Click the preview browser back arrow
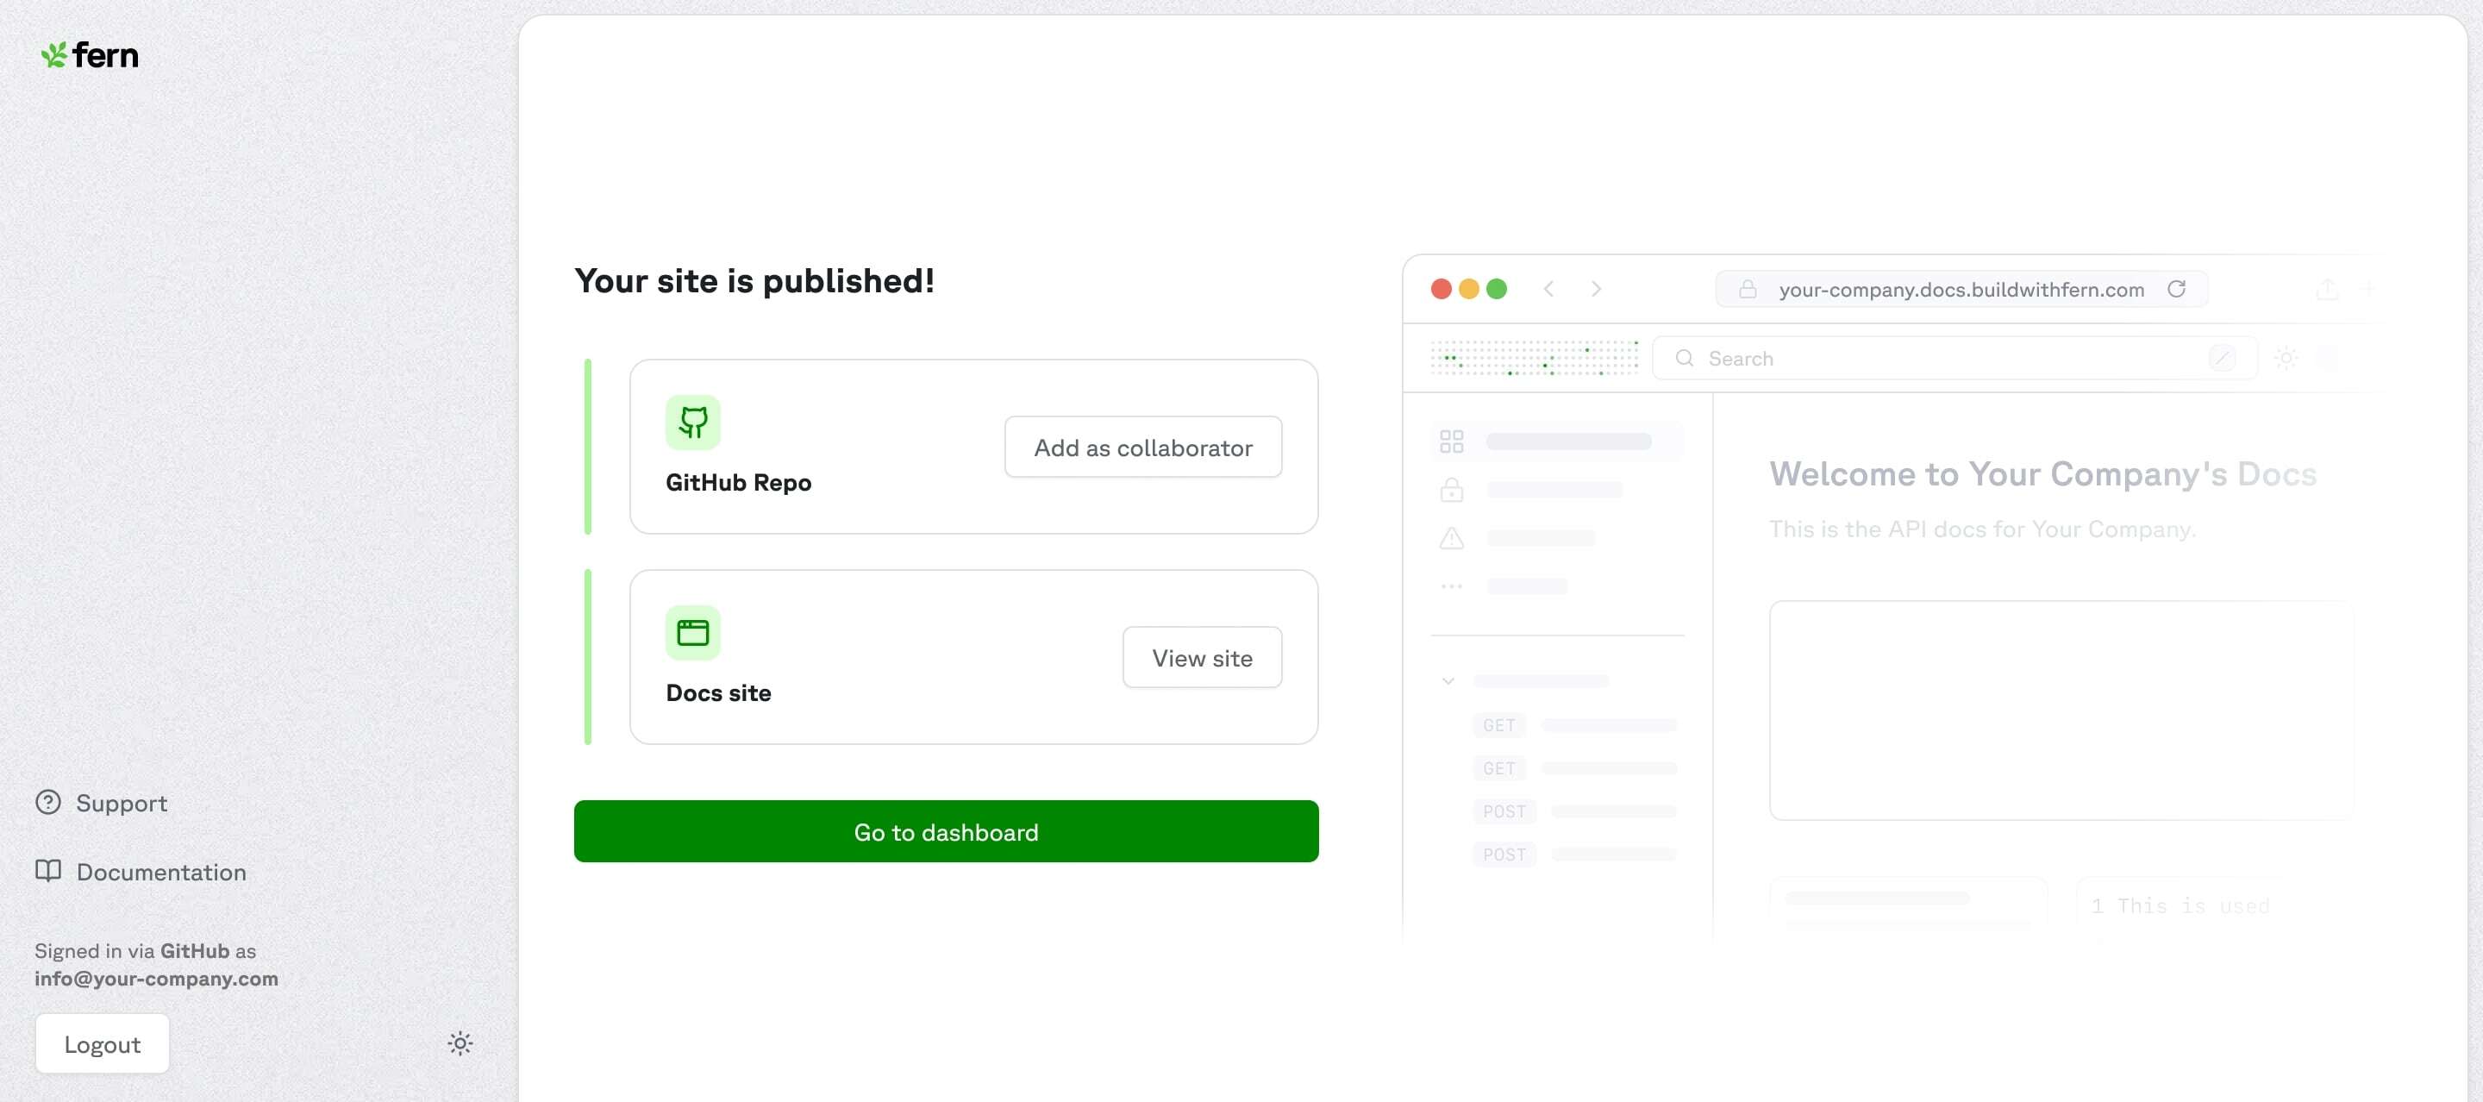This screenshot has width=2483, height=1102. (x=1548, y=289)
